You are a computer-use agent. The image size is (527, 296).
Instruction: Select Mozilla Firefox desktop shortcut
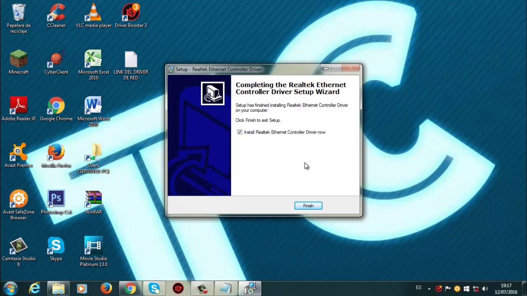point(56,156)
